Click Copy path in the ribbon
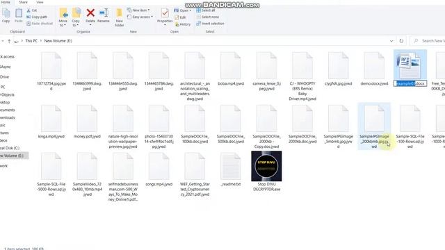The width and height of the screenshot is (445, 250). pyautogui.click(x=37, y=17)
